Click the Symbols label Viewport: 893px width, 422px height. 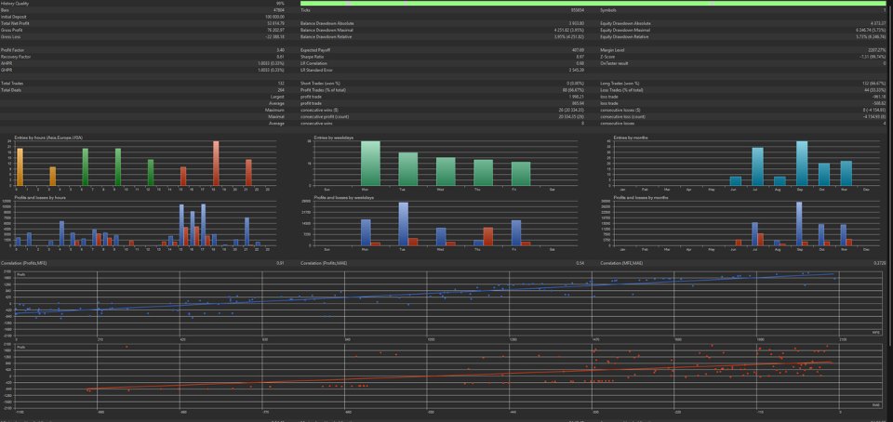[607, 10]
